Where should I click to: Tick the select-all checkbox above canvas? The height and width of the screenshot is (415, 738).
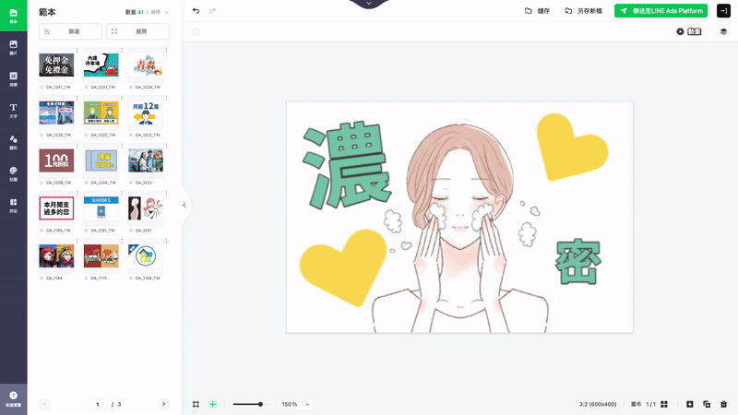pos(196,31)
